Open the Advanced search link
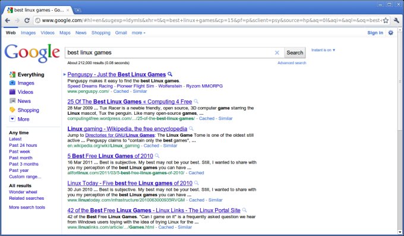The image size is (404, 236). point(292,63)
